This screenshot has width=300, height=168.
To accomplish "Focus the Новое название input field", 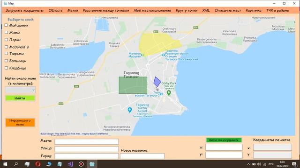I will coord(142,156).
